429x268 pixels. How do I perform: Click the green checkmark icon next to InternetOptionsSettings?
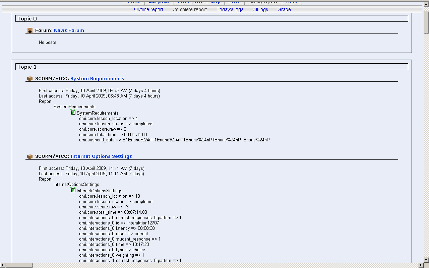click(73, 190)
